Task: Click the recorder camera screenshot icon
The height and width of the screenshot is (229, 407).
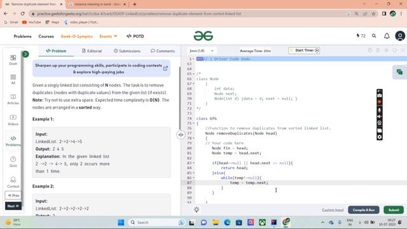Action: (380, 95)
